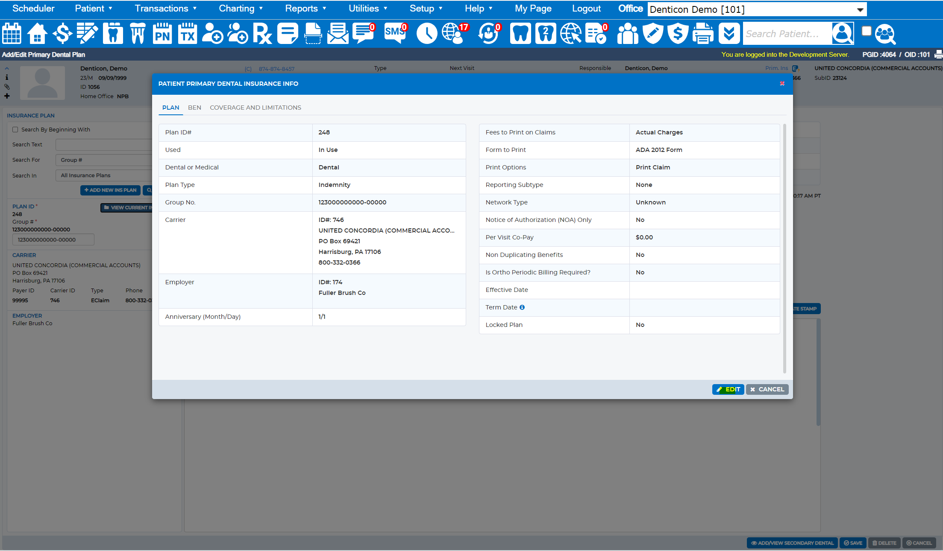
Task: Expand the Transactions menu
Action: coord(166,9)
